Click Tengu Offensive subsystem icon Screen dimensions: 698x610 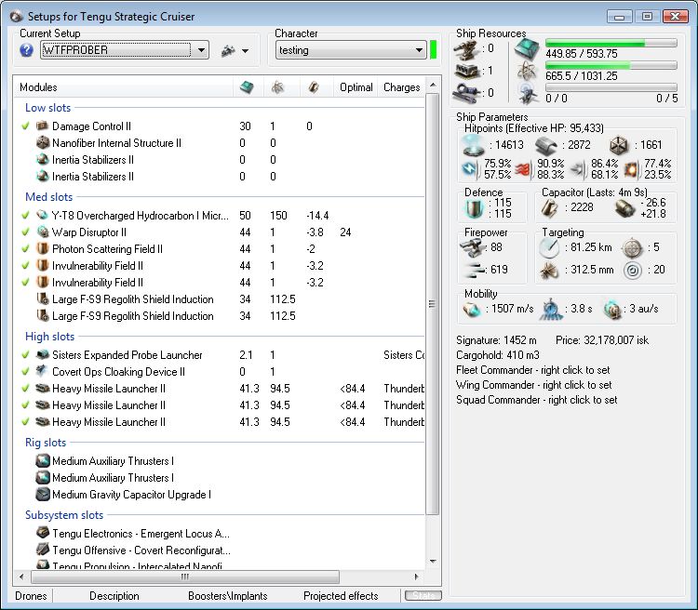coord(42,550)
